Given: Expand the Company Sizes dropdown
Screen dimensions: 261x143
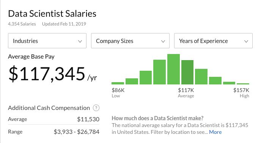Looking at the screenshot, I should pyautogui.click(x=130, y=41).
